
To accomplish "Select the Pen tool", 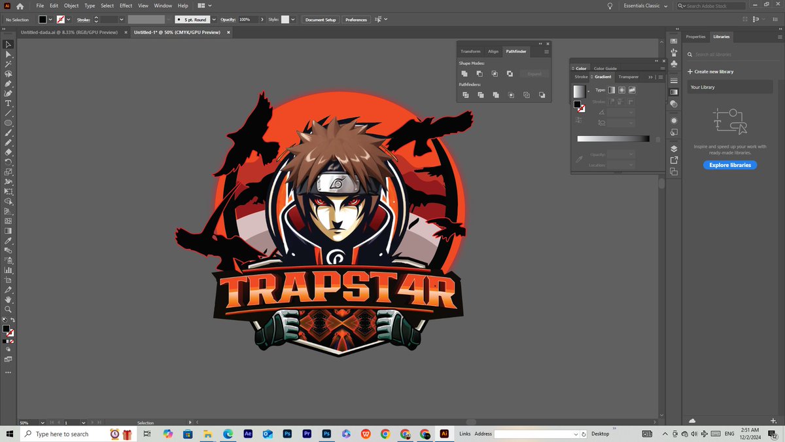I will click(9, 84).
